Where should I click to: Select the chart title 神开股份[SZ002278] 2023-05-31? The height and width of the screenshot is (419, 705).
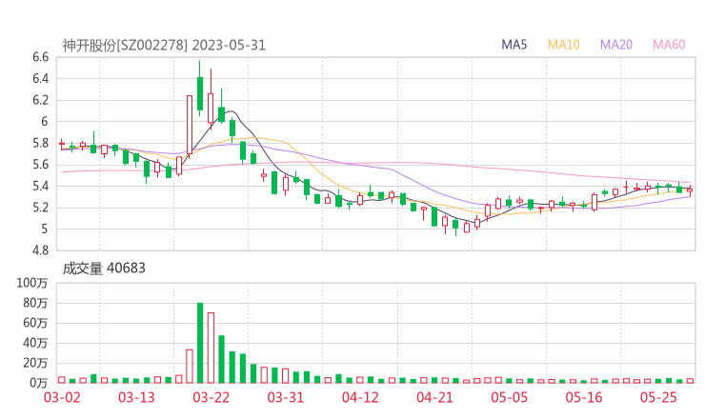pyautogui.click(x=164, y=46)
